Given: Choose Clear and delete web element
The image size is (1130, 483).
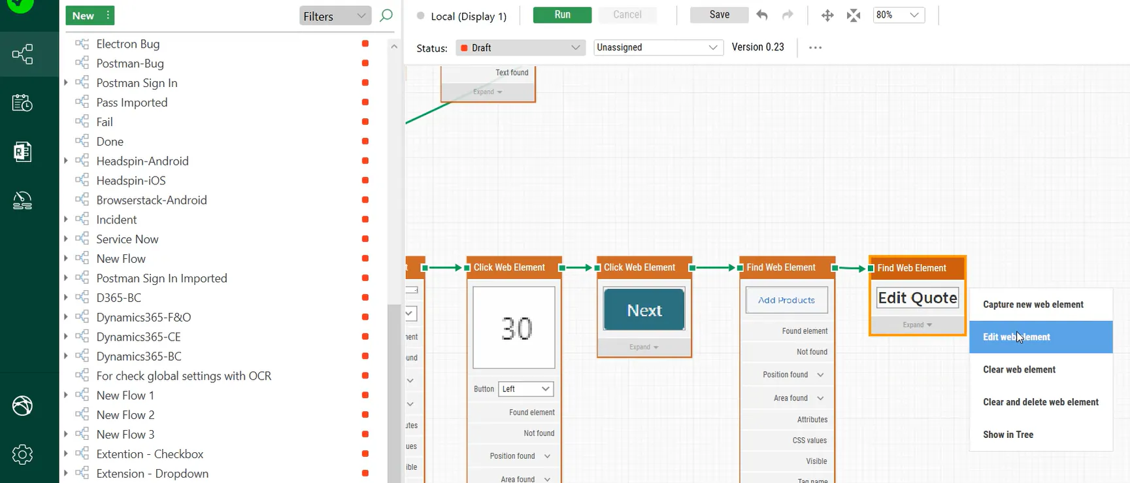Looking at the screenshot, I should [x=1040, y=402].
